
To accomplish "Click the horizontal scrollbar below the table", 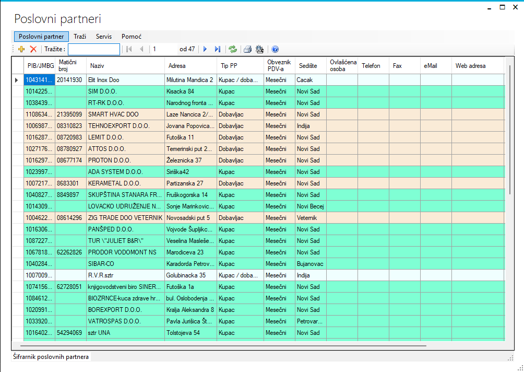I will pos(223,345).
